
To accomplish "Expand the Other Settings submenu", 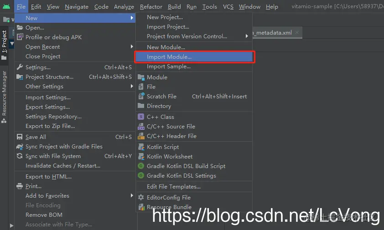I will pos(132,86).
